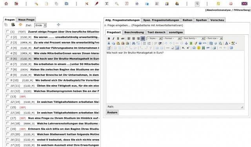The height and width of the screenshot is (147, 251).
Task: Apply subscript formatting
Action: pyautogui.click(x=183, y=48)
